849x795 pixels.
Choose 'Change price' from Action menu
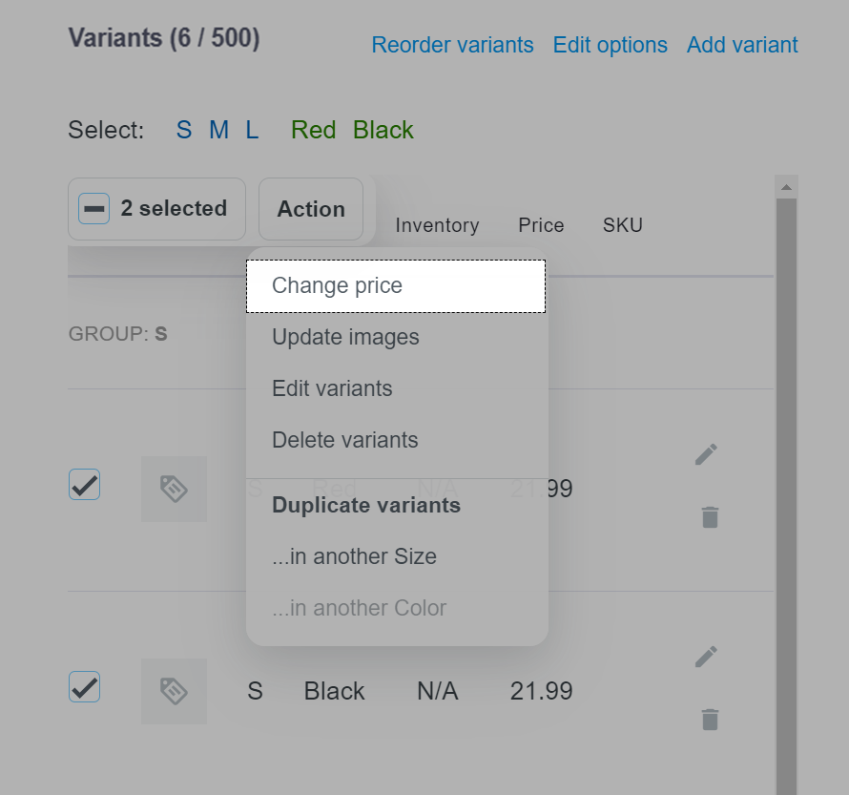tap(396, 286)
